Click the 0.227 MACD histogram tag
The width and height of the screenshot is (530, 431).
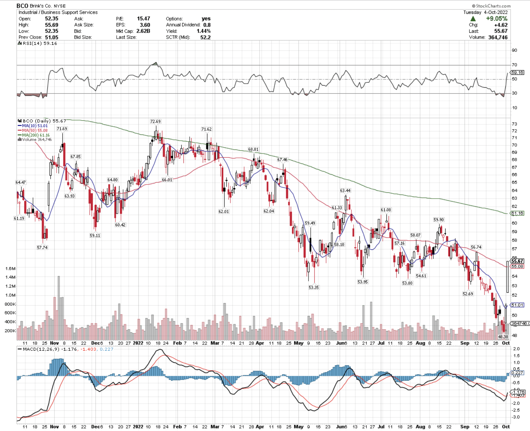pos(517,373)
